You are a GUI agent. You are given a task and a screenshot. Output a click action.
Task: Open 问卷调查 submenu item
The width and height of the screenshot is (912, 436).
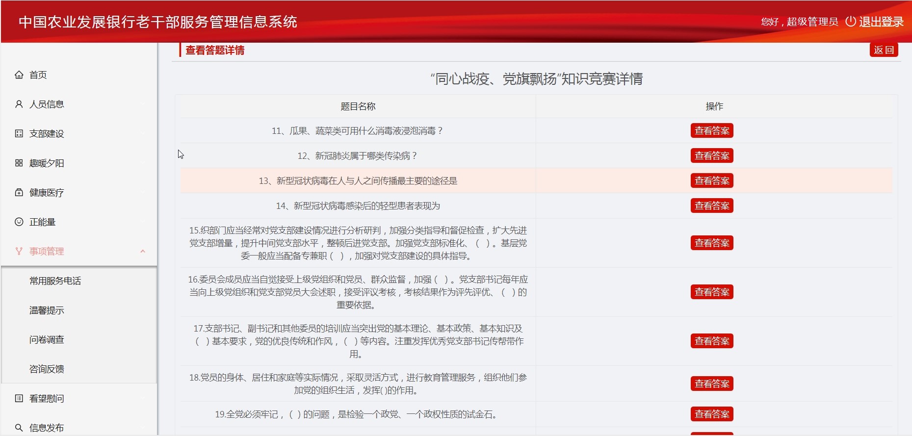coord(47,339)
